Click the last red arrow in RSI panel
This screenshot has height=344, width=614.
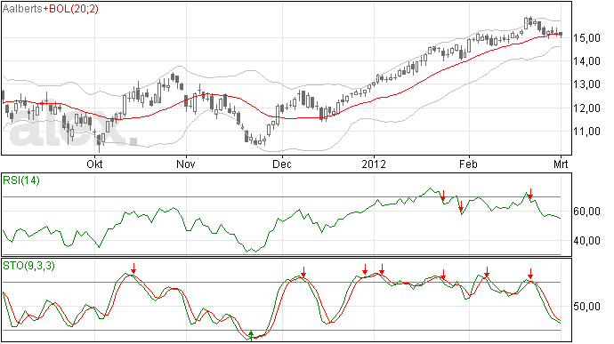pos(530,194)
